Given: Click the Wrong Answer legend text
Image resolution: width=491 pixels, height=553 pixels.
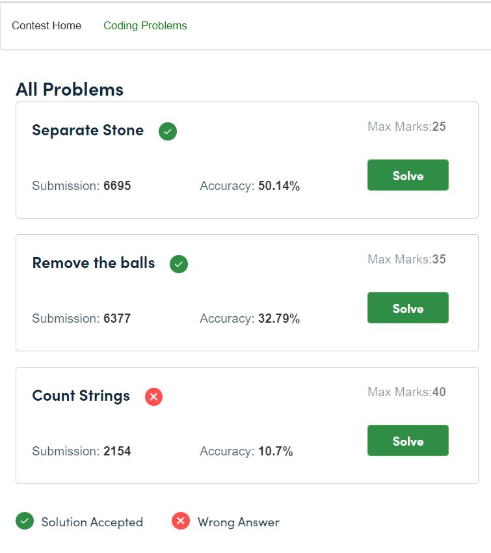Looking at the screenshot, I should tap(239, 522).
